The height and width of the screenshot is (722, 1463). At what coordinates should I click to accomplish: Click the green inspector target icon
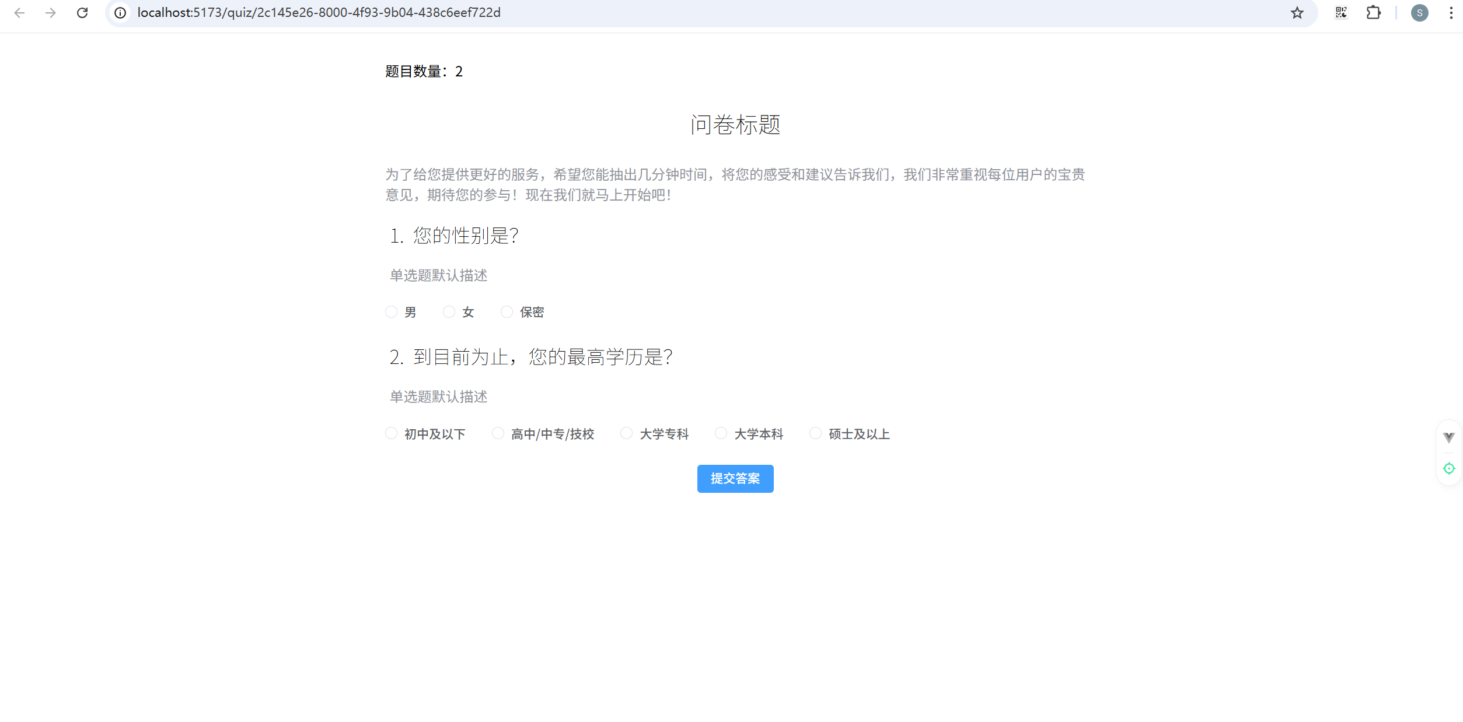coord(1448,468)
